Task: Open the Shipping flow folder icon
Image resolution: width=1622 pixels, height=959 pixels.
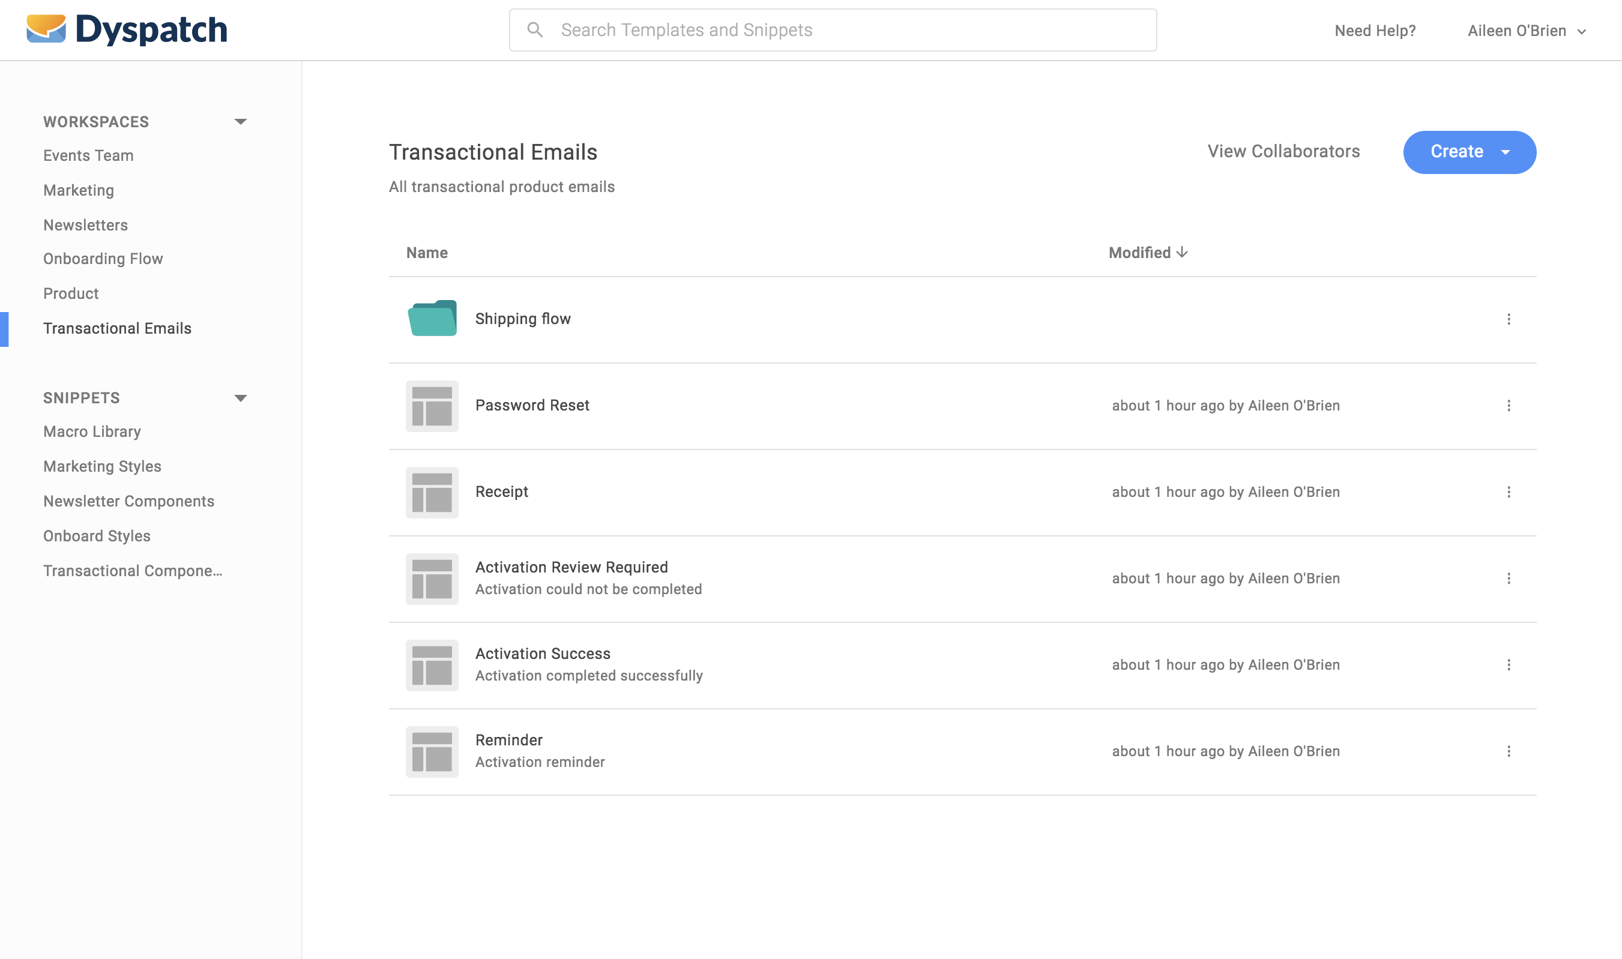Action: tap(432, 318)
